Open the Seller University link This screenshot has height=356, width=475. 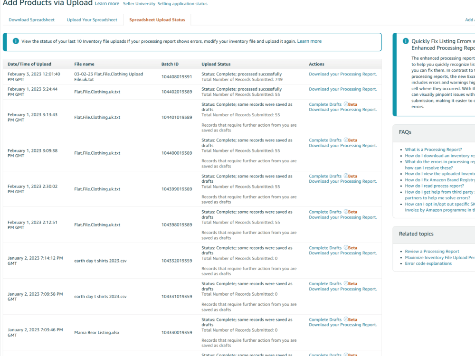point(139,4)
